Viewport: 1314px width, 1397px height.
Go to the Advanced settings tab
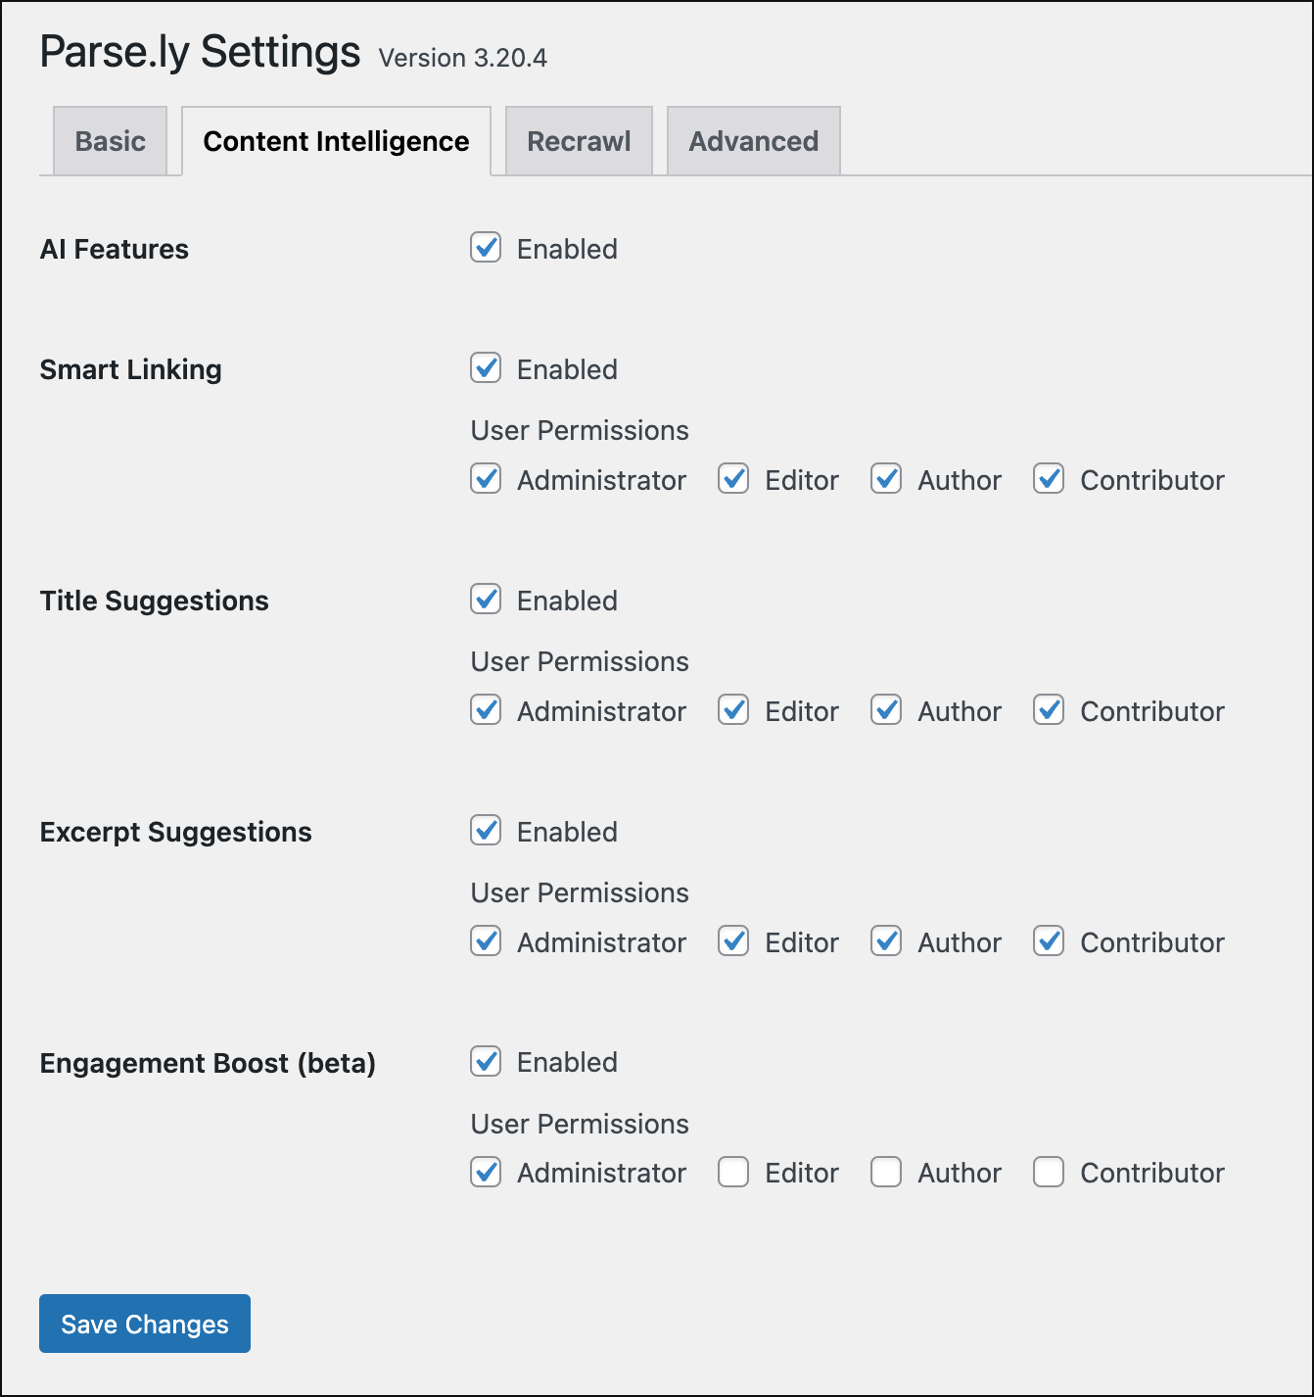point(754,141)
